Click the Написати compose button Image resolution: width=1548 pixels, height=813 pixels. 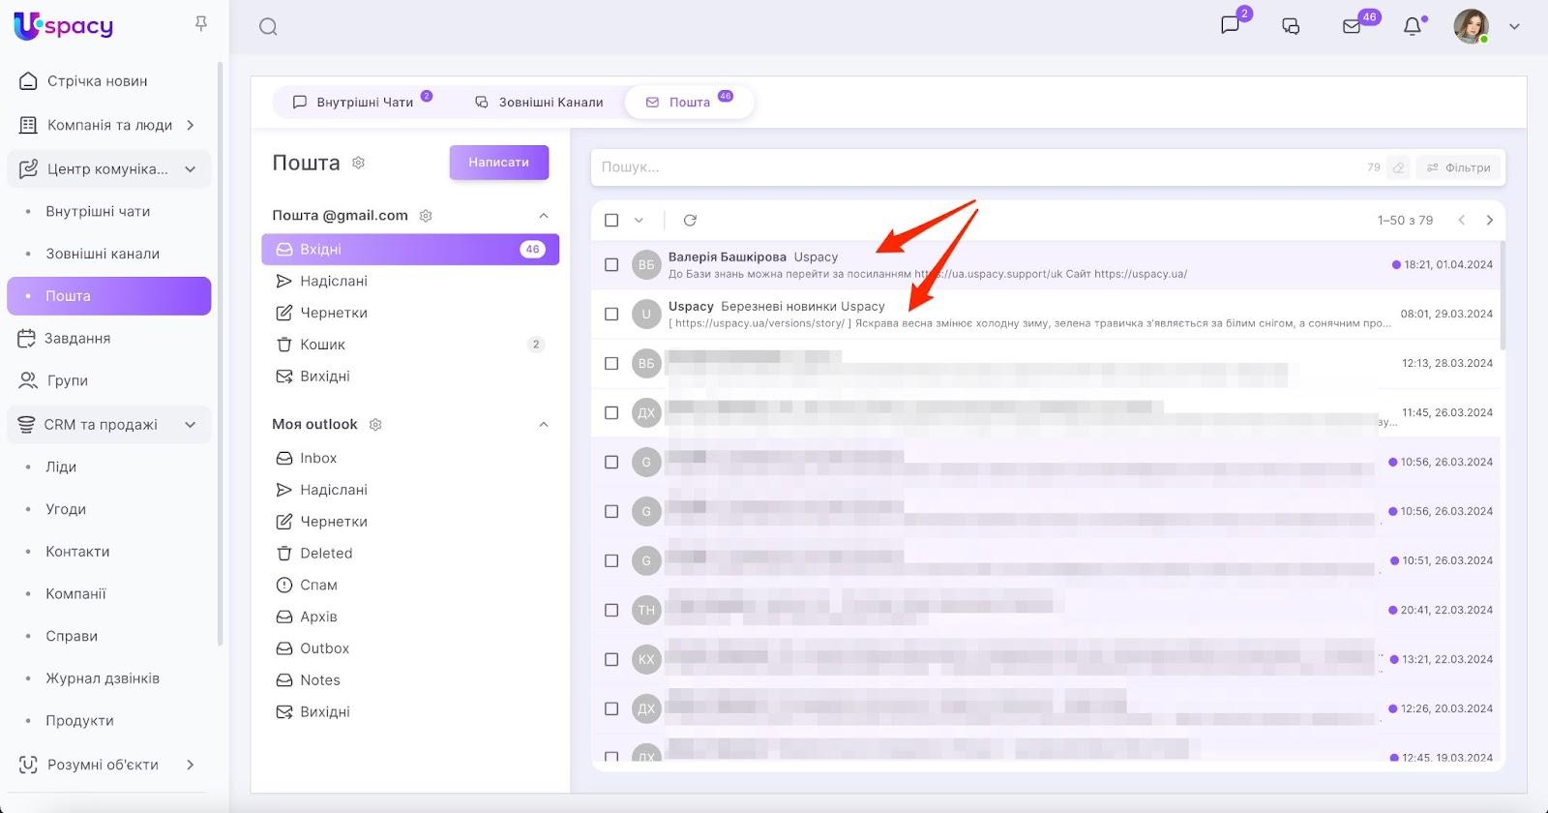coord(498,163)
